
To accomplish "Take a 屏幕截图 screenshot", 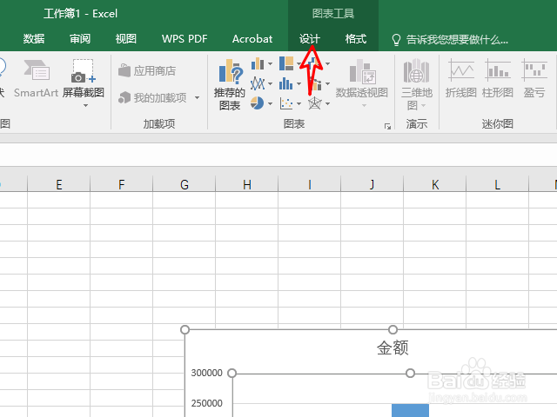I will pyautogui.click(x=84, y=79).
